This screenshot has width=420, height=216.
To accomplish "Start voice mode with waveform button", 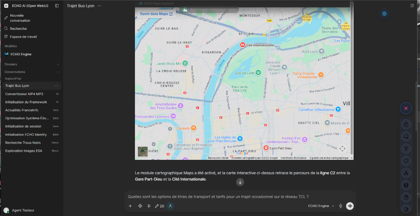I will point(350,206).
